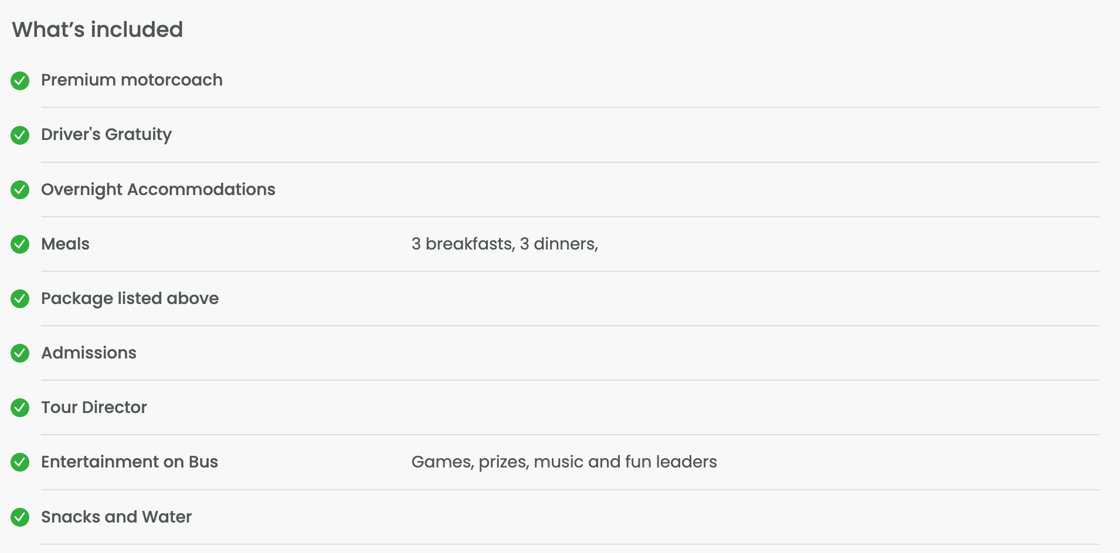Viewport: 1120px width, 553px height.
Task: Select the green check next to Admissions
Action: [20, 353]
